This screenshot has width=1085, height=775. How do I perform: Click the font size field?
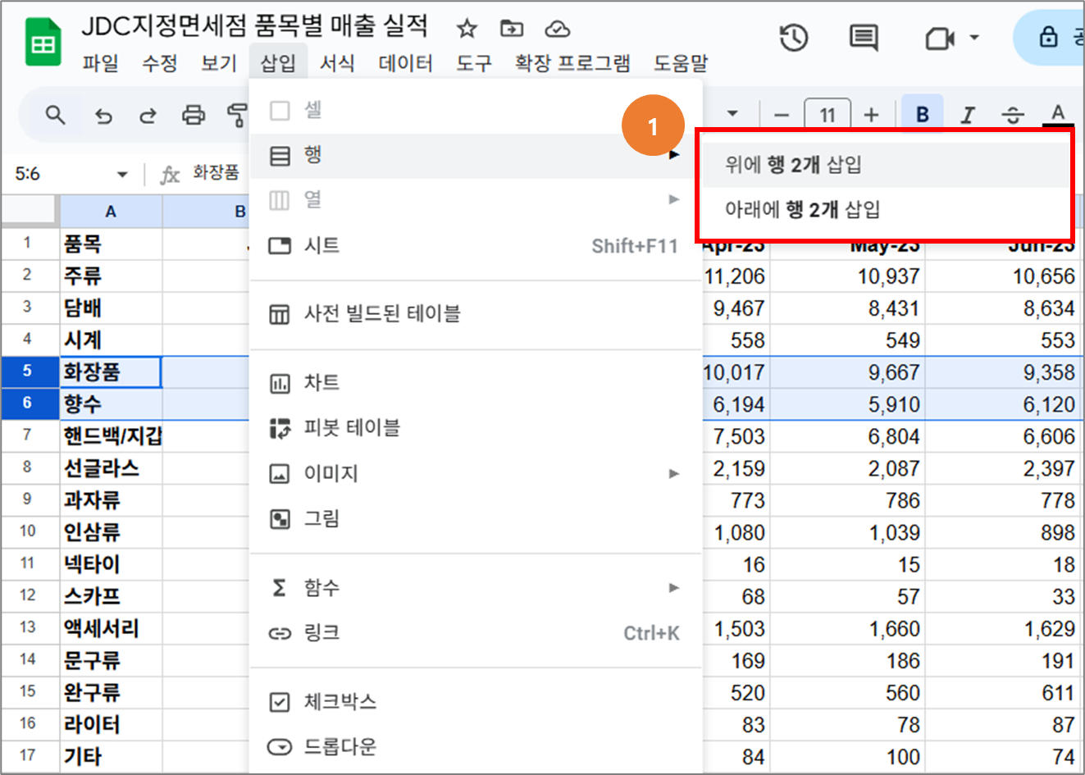click(x=827, y=116)
